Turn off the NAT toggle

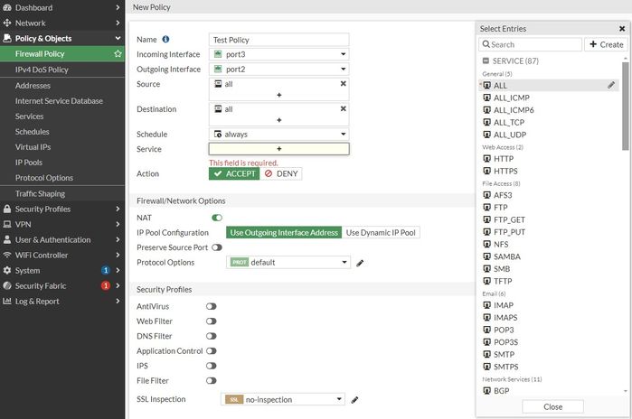coord(217,218)
